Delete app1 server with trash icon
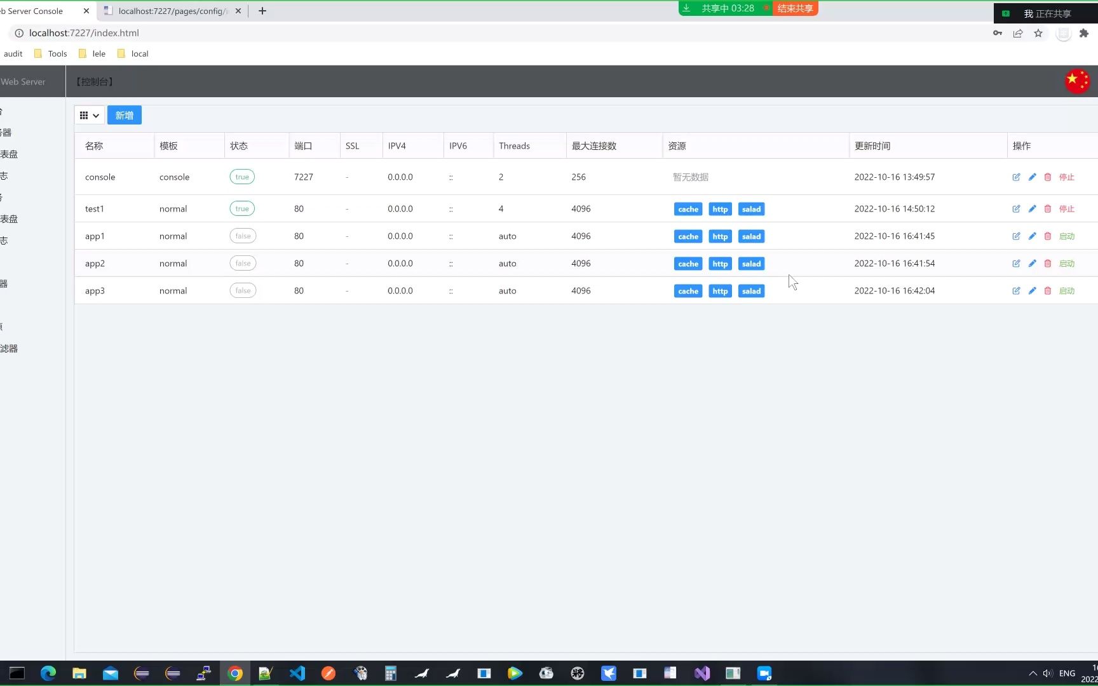The height and width of the screenshot is (686, 1098). 1048,236
